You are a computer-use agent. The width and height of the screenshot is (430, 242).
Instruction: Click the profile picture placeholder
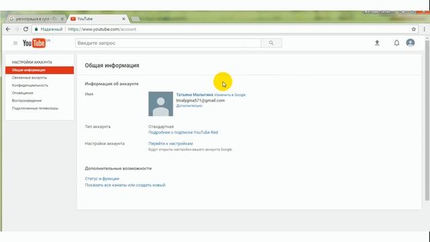tap(161, 104)
